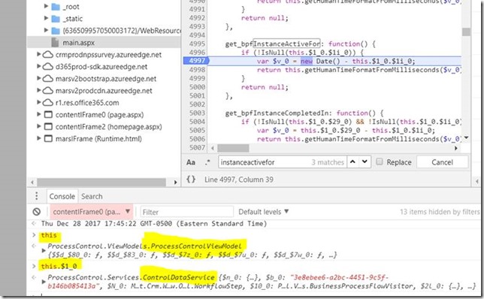Click 13 items hidden by filters
484x299 pixels.
pos(440,212)
